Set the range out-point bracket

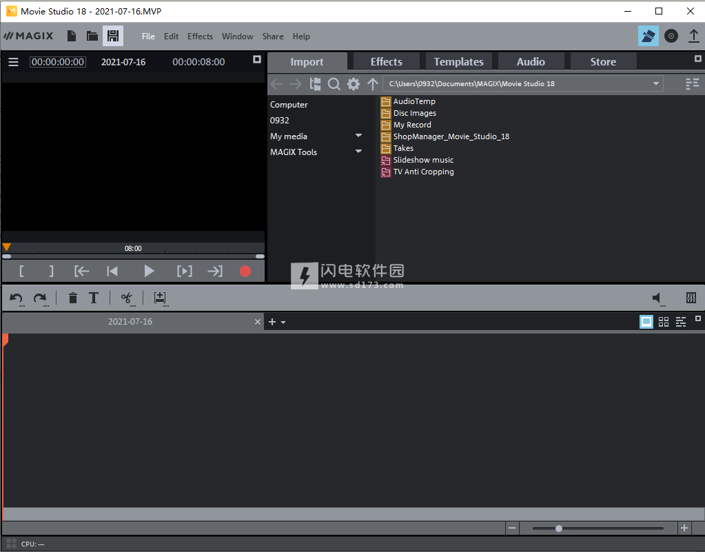pyautogui.click(x=51, y=271)
